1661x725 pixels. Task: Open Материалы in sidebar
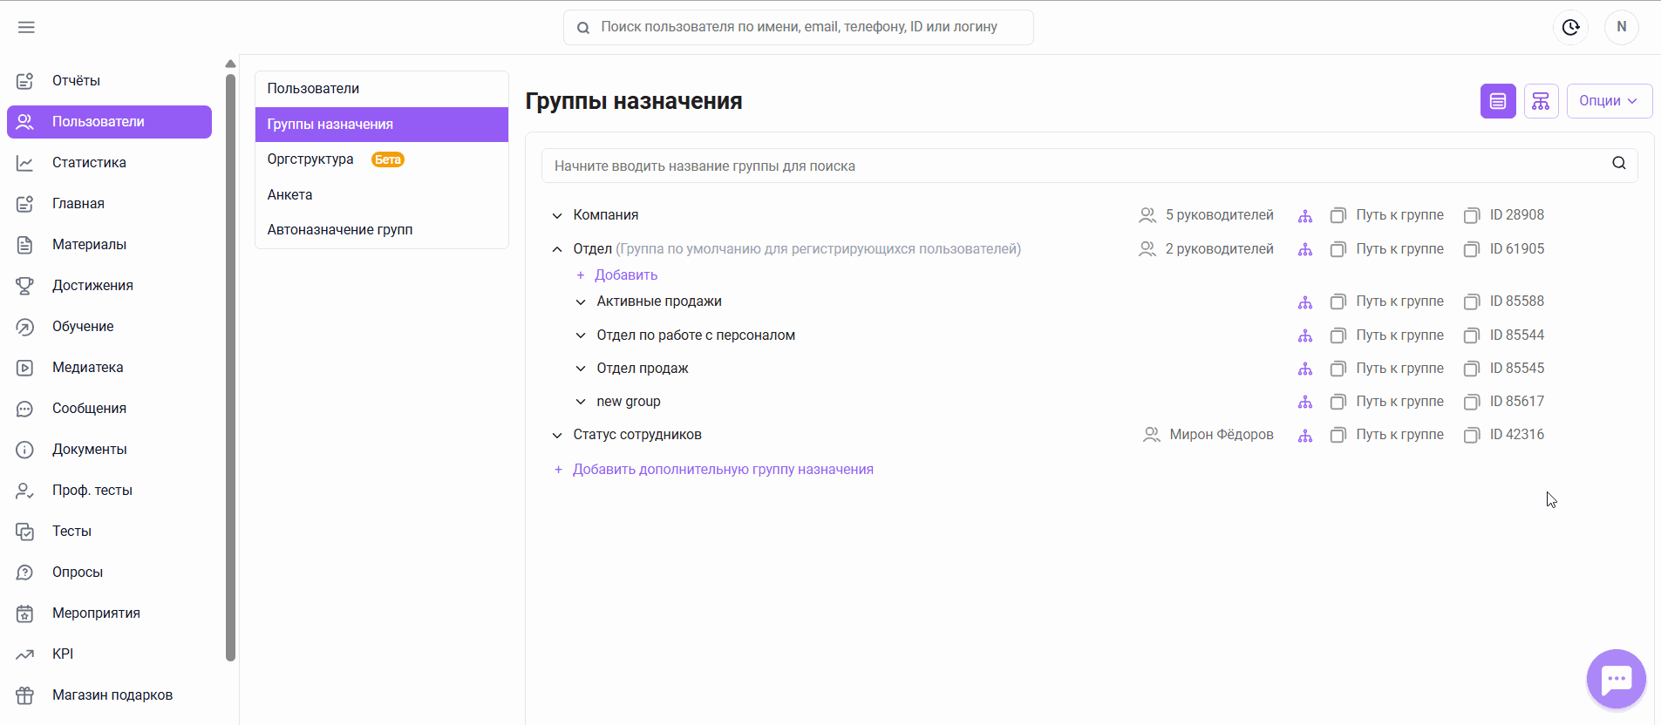109,245
